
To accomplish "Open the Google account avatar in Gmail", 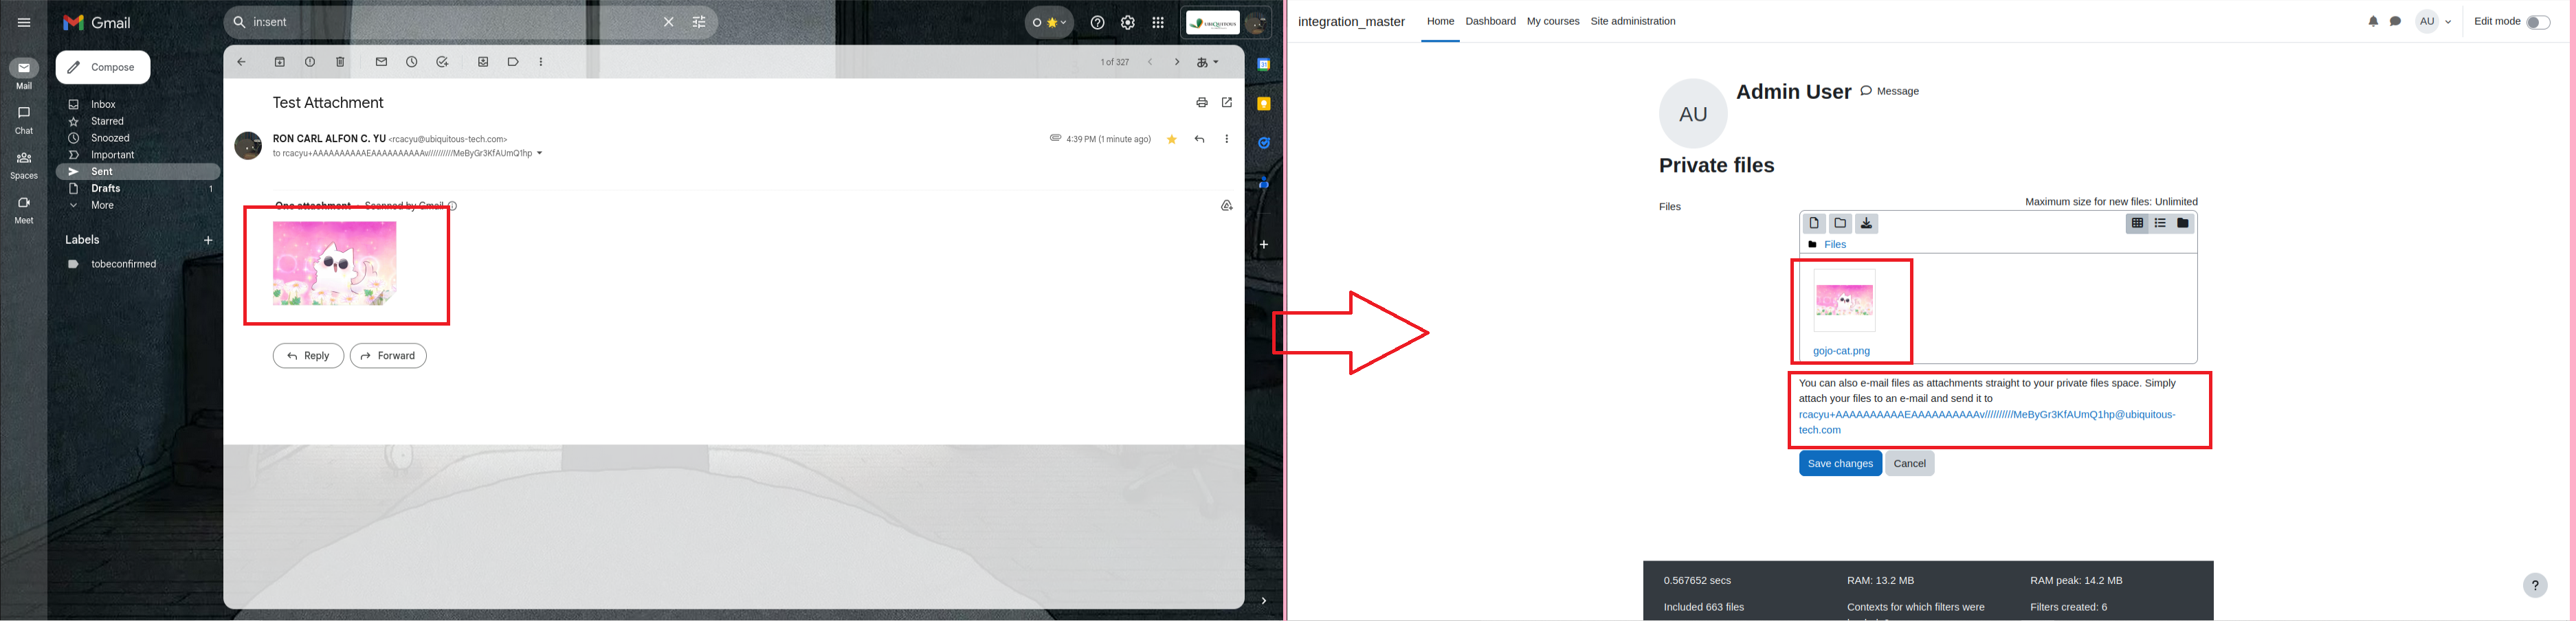I will 1256,22.
